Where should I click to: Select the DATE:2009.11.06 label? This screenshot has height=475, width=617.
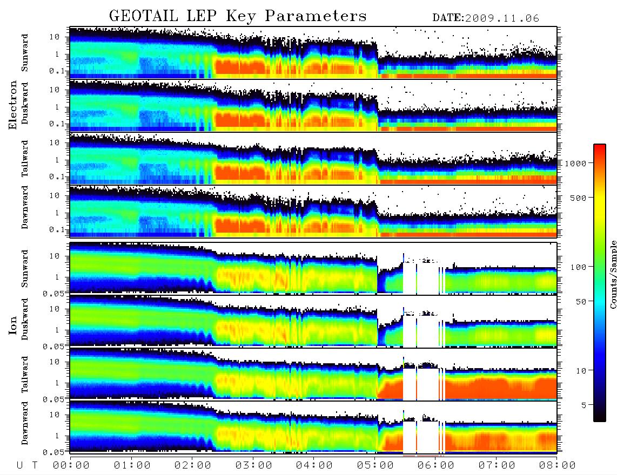(486, 18)
